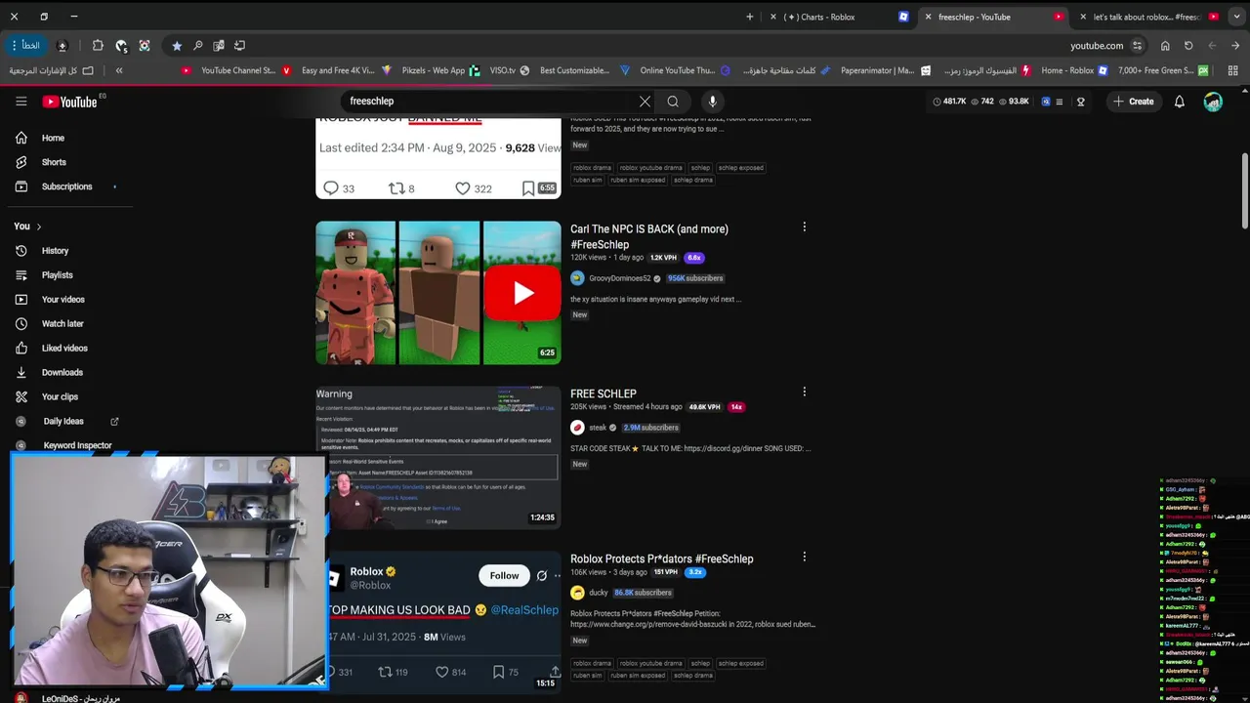Bookmark this page with star icon

(176, 45)
